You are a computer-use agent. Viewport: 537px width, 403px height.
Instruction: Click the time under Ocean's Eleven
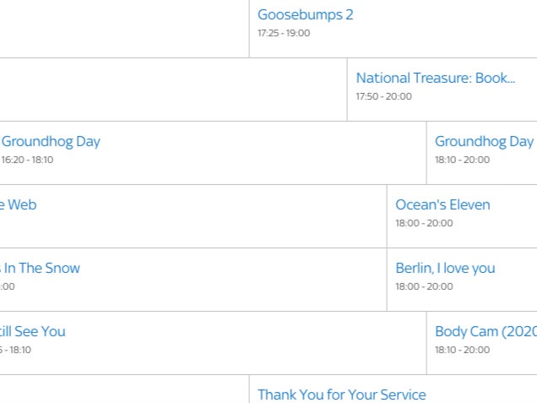tap(424, 223)
